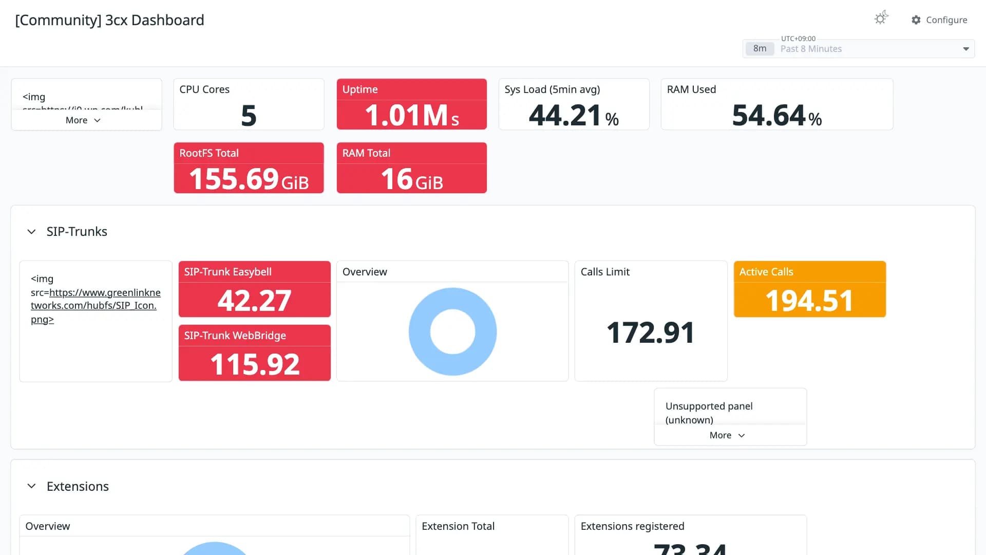This screenshot has height=555, width=986.
Task: Expand the top image note with More
Action: click(83, 120)
